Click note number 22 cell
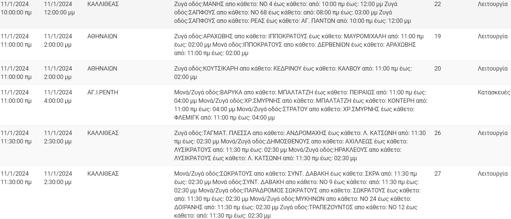This screenshot has height=219, width=511. [x=437, y=4]
